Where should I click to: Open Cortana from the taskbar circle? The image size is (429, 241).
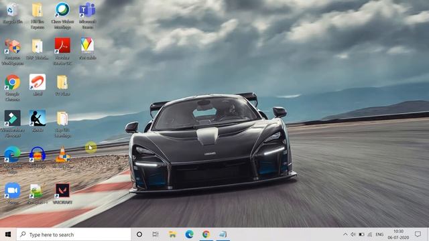click(x=139, y=234)
